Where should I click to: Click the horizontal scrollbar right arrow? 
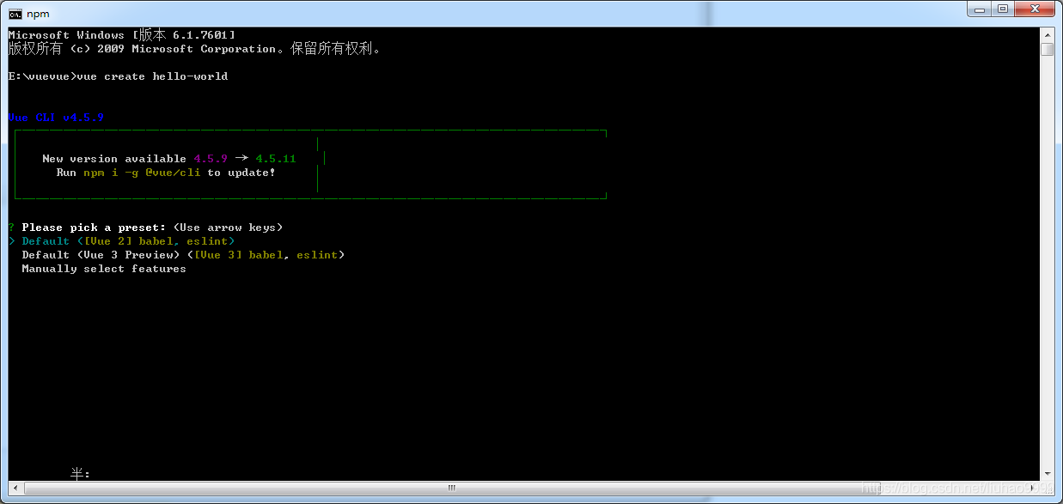tap(1033, 488)
